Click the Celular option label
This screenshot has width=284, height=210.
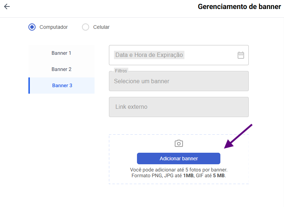pos(101,27)
